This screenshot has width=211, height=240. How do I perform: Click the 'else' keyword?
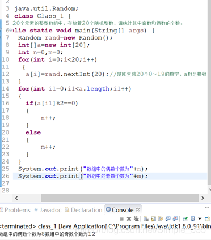(x=33, y=132)
